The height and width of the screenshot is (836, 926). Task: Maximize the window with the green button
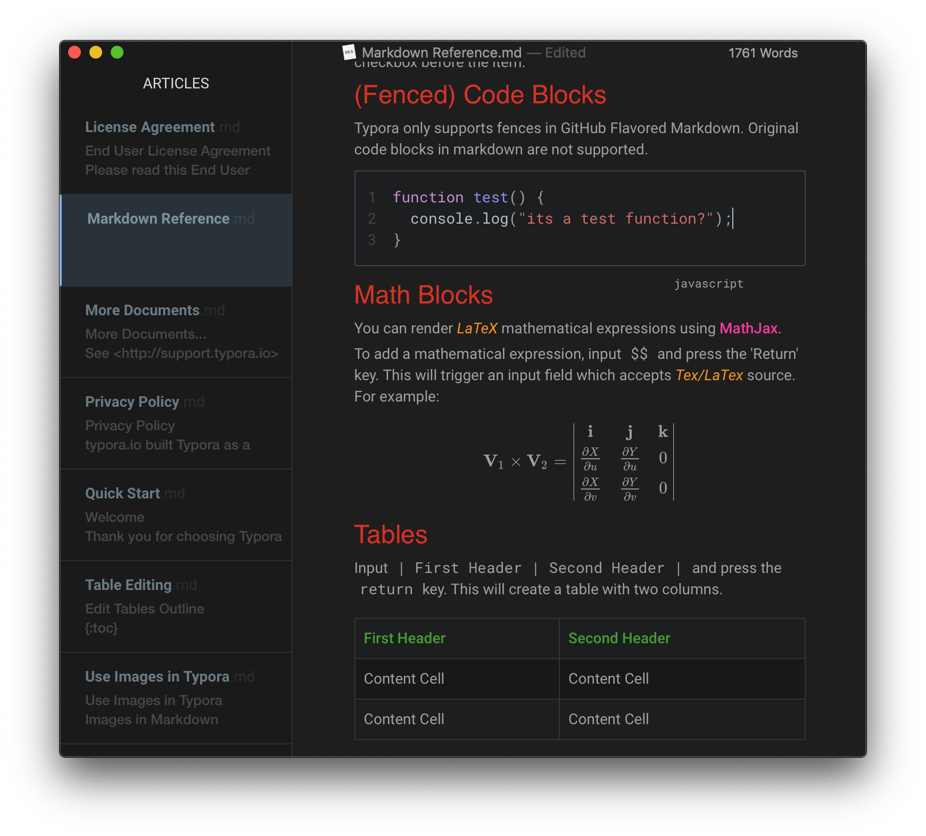point(117,52)
